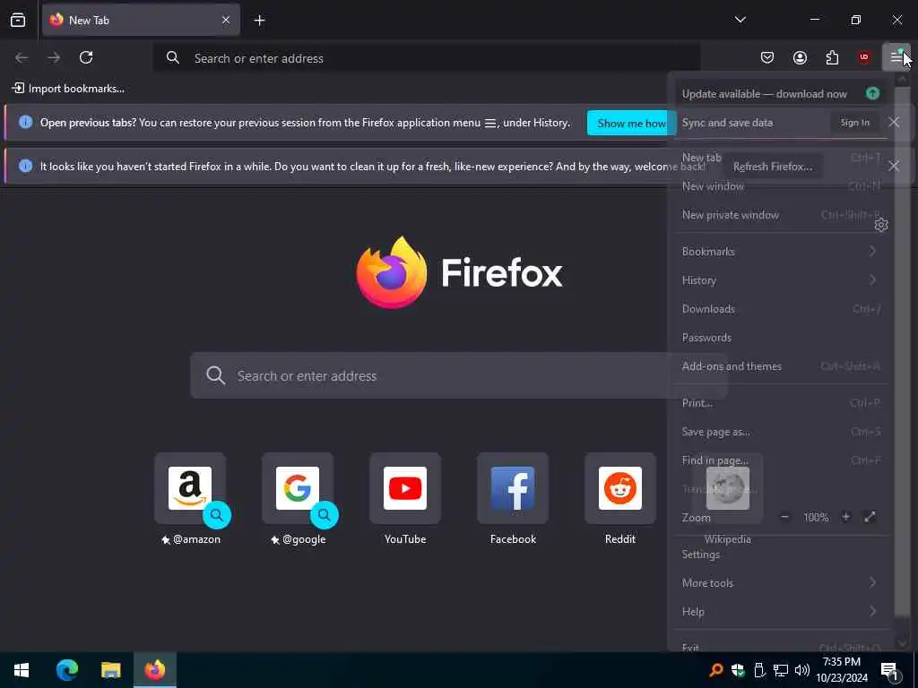The width and height of the screenshot is (918, 688).
Task: Click the back navigation arrow
Action: pyautogui.click(x=22, y=57)
